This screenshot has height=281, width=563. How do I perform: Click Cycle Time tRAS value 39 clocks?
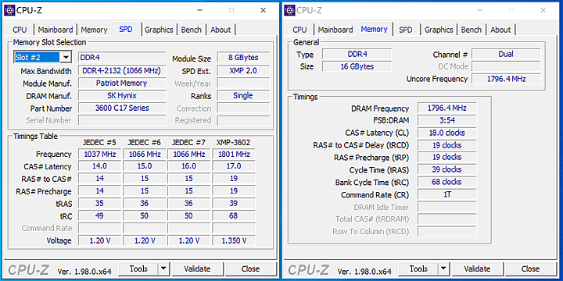pos(447,169)
